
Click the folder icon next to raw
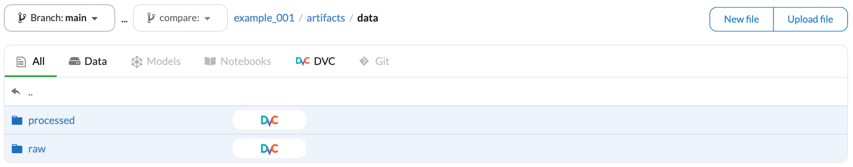point(17,149)
